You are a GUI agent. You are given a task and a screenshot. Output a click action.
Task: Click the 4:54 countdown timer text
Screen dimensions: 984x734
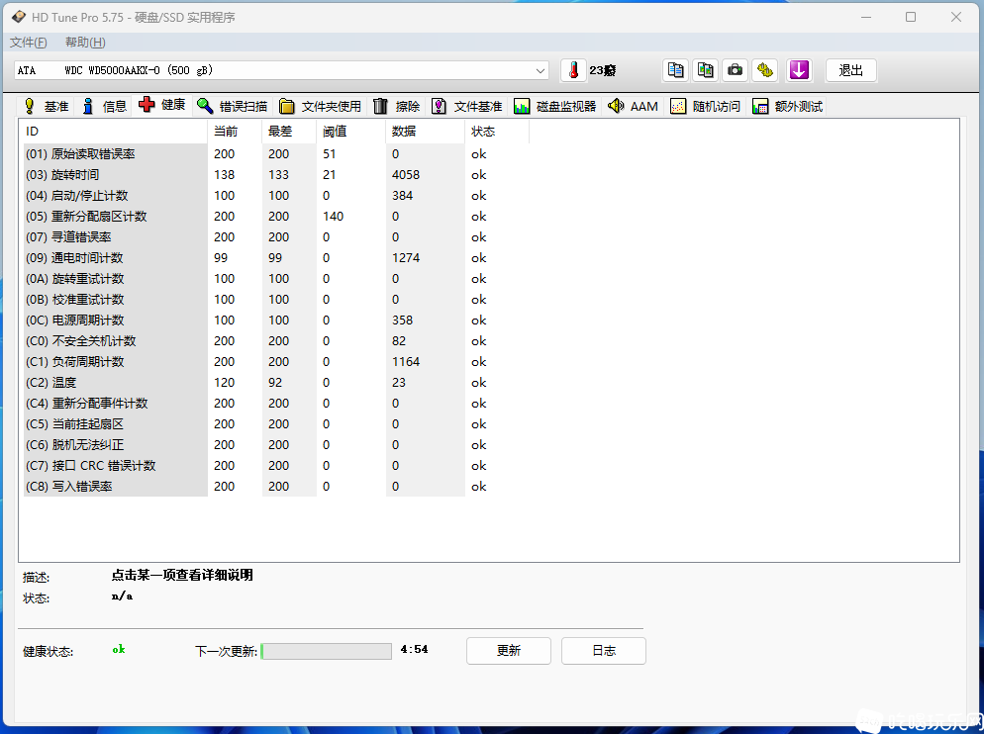414,649
